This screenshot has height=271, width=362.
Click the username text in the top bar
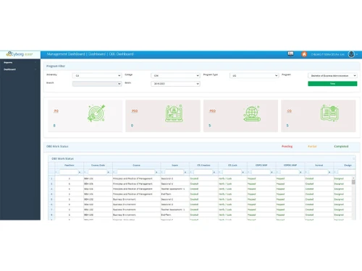(327, 54)
